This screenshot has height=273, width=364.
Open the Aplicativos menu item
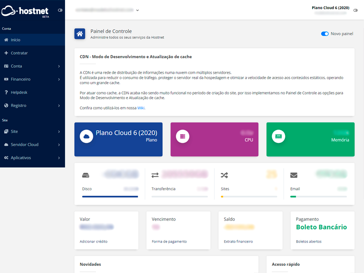[32, 157]
